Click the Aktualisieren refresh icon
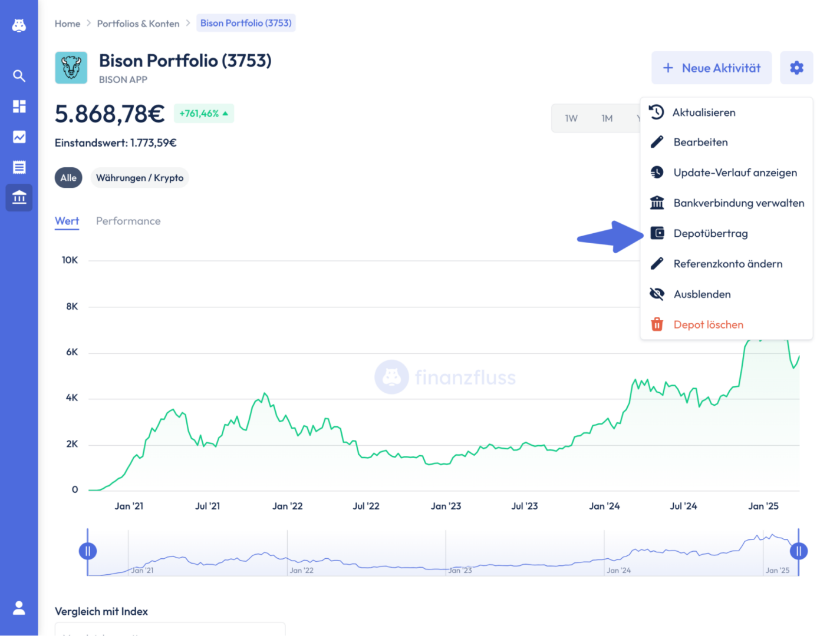Viewport: 830px width, 636px height. point(657,112)
